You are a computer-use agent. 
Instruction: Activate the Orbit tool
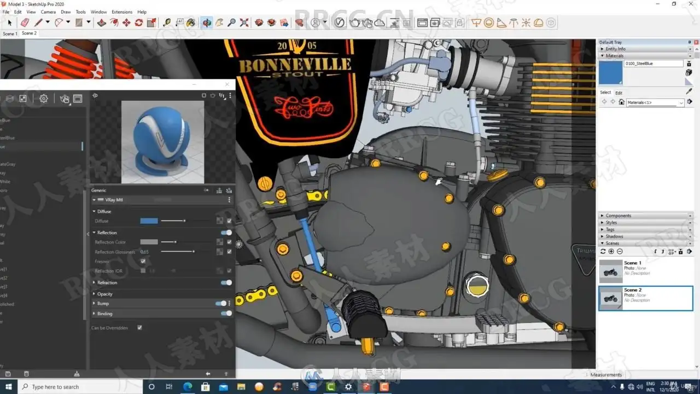(x=207, y=22)
